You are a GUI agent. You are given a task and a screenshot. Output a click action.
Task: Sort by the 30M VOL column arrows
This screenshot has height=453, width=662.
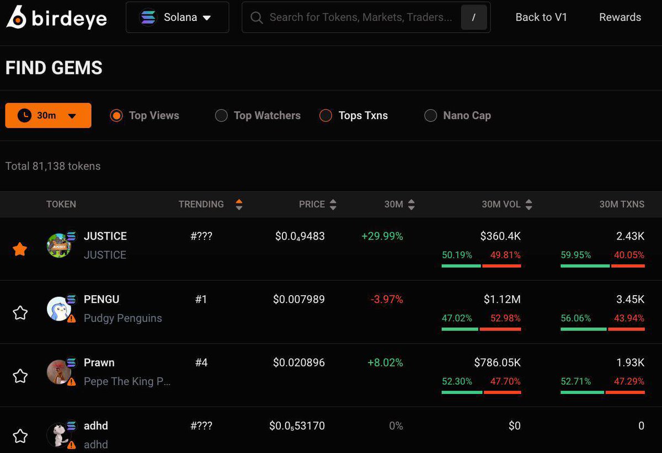(x=528, y=204)
